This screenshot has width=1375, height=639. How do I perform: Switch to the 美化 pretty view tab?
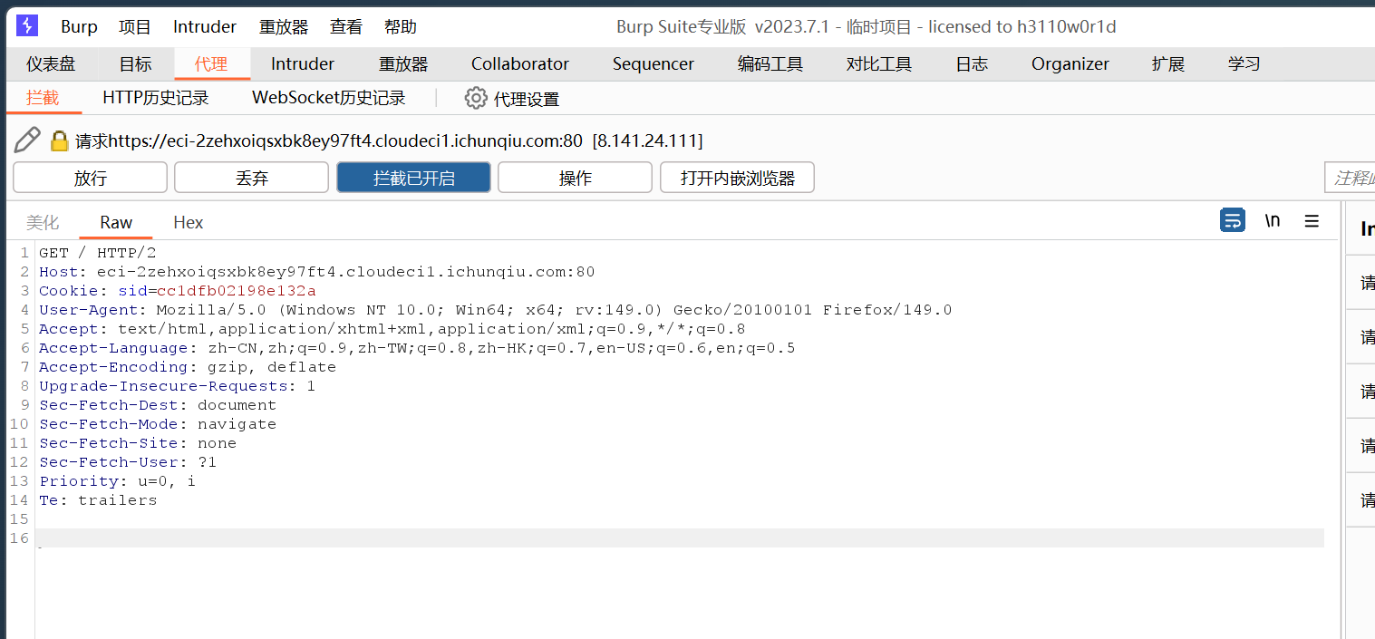(43, 222)
